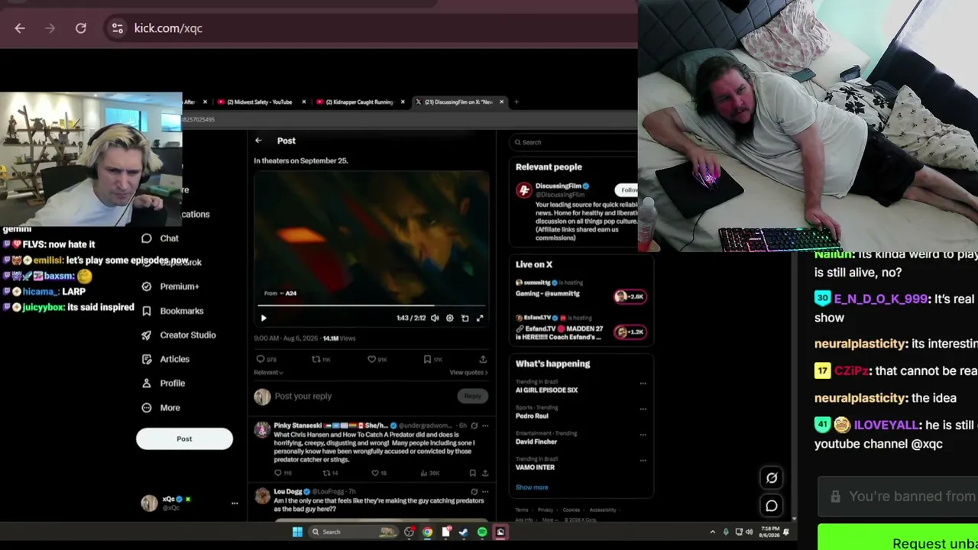Screen dimensions: 978x550
Task: Open site settings icon beside the URL
Action: click(117, 28)
